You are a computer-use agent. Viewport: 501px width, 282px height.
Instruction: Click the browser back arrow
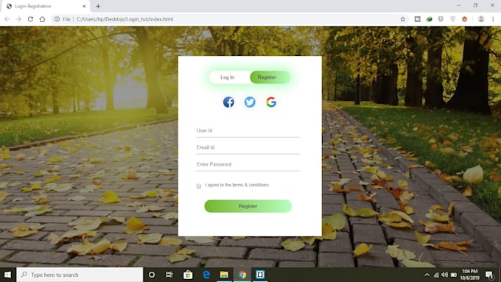[x=7, y=19]
